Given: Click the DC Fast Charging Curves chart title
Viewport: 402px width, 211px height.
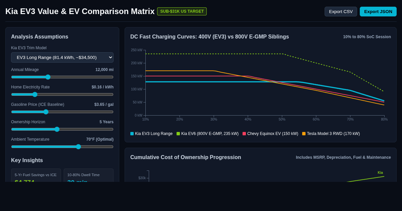Looking at the screenshot, I should 210,37.
